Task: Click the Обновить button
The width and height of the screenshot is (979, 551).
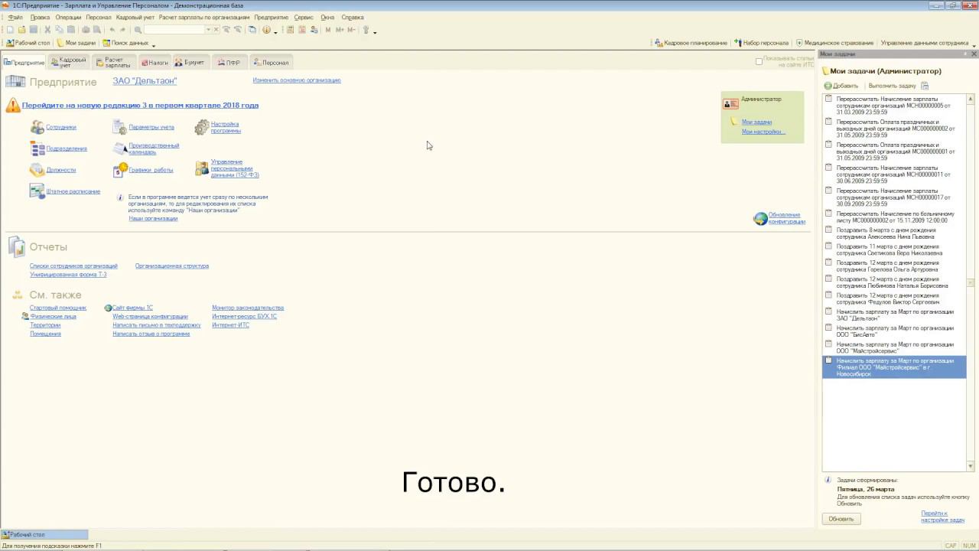Action: point(841,519)
